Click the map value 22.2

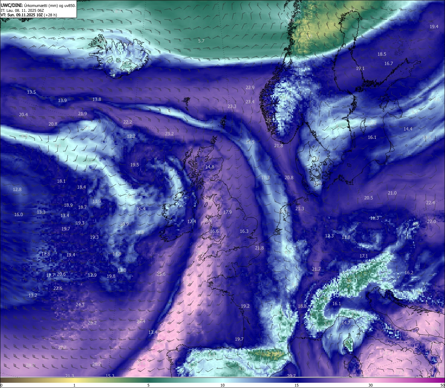(x=128, y=122)
